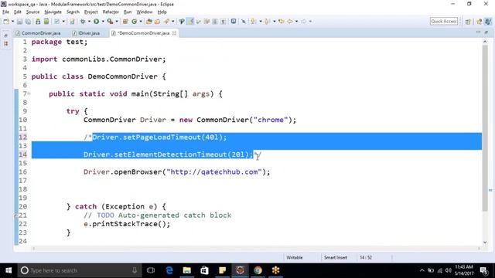Close the DemoCommonDriver.java tab
The width and height of the screenshot is (495, 278).
tap(174, 33)
